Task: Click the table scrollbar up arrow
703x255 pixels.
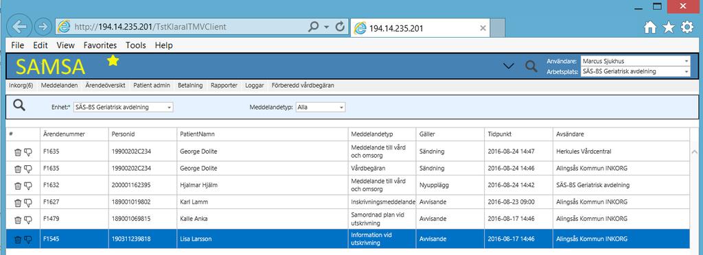Action: 695,152
